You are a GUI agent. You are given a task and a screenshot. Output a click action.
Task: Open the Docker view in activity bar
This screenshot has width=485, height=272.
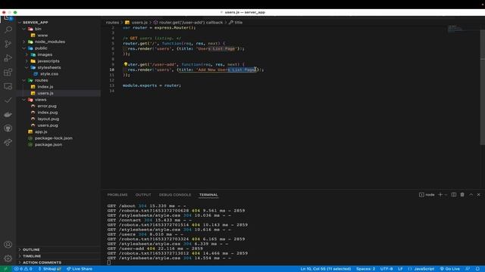8,114
